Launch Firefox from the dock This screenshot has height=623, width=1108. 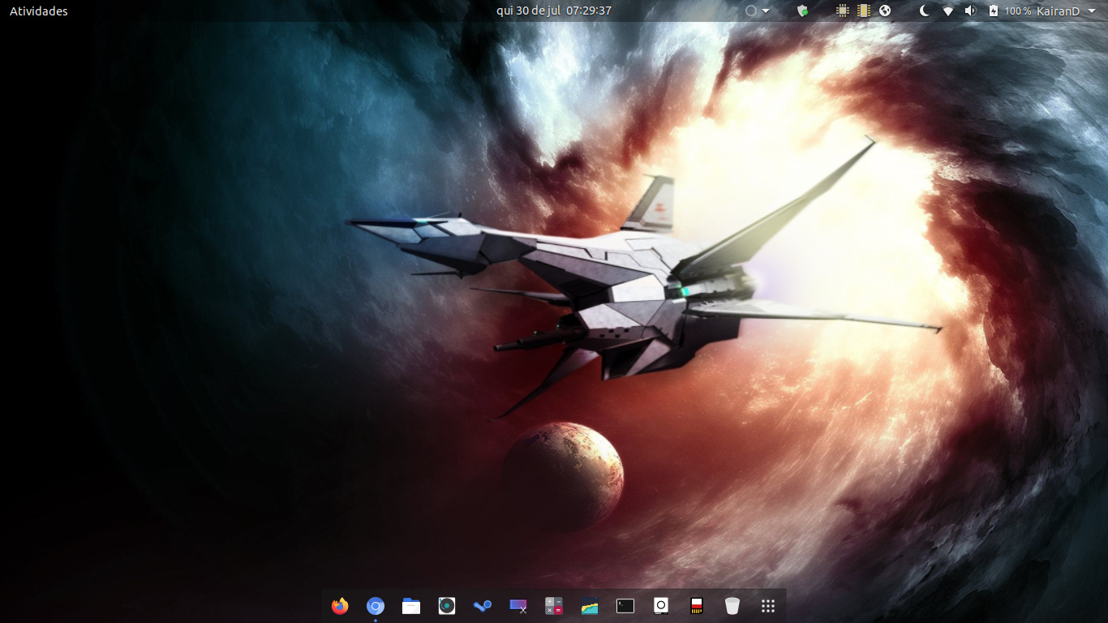pyautogui.click(x=340, y=606)
